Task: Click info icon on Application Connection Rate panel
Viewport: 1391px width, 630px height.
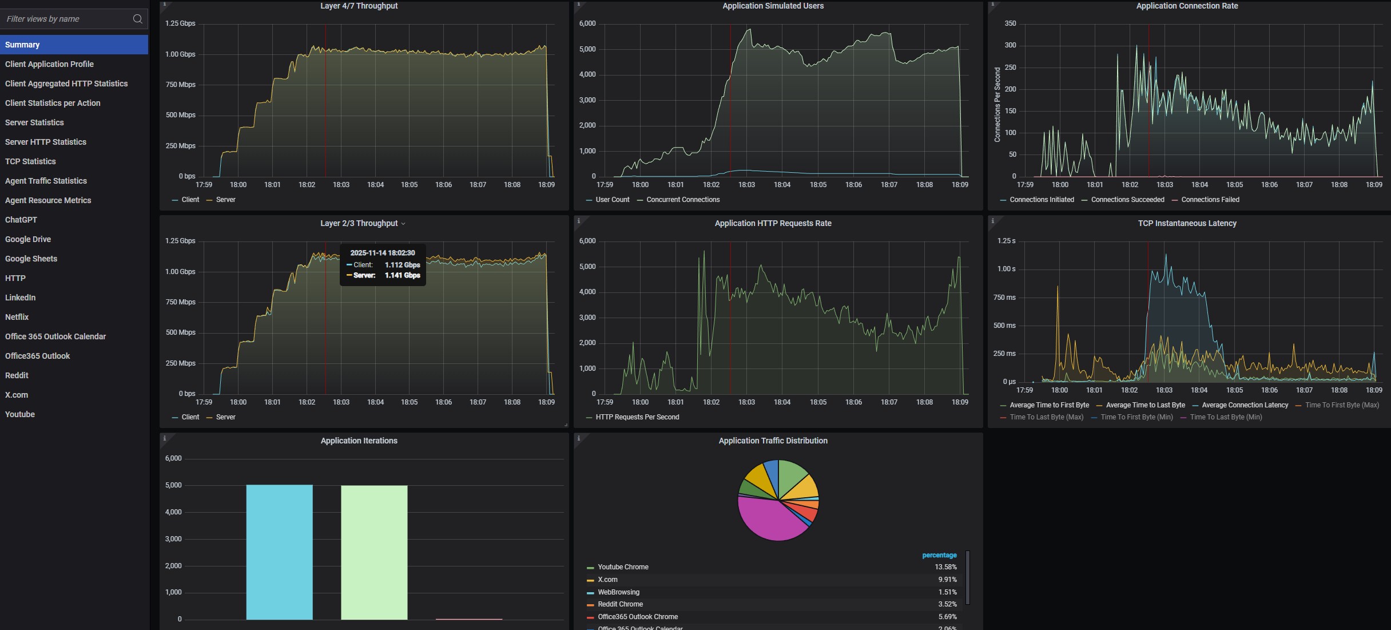Action: pos(992,5)
